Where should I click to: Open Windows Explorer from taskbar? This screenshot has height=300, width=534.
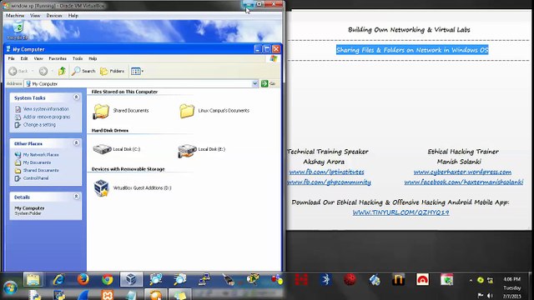[x=33, y=280]
